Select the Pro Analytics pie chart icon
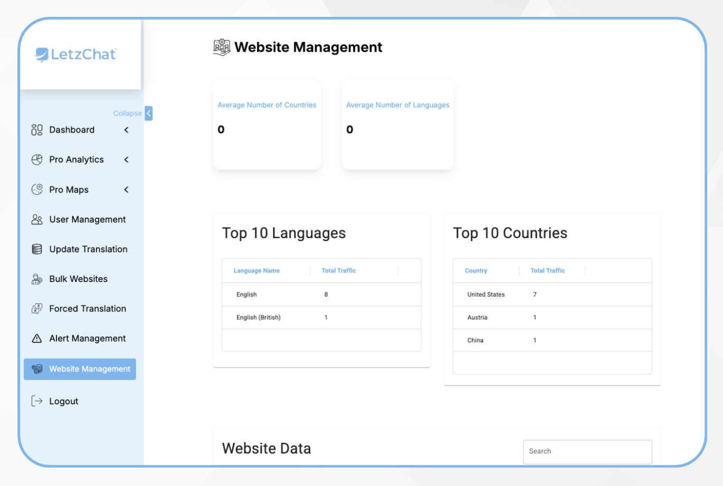Screen dimensions: 723x486 coord(36,159)
